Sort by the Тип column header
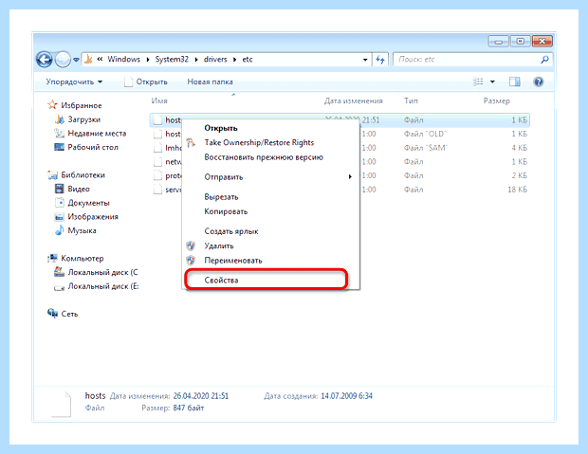588x454 pixels. (x=411, y=100)
